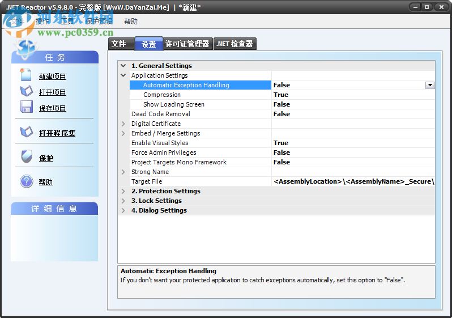Screen dimensions: 452x318
Task: Click the 任务 panel header
Action: pyautogui.click(x=55, y=57)
